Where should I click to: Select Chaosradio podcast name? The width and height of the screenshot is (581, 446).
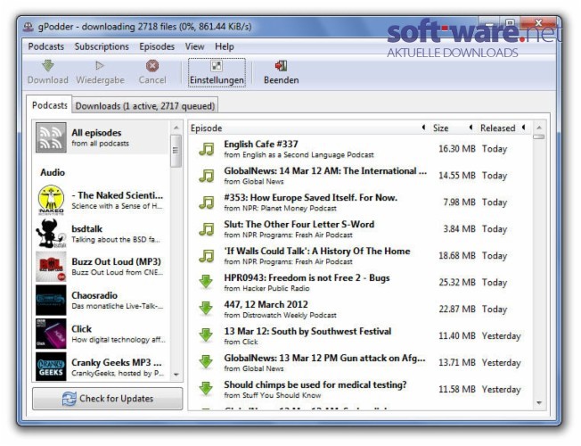[94, 296]
